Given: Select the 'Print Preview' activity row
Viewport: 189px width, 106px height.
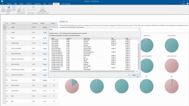Looking at the screenshot, I should point(94,56).
